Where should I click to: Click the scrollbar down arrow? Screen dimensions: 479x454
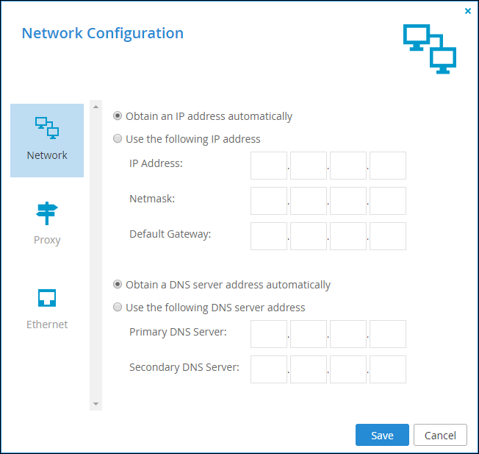click(x=96, y=404)
